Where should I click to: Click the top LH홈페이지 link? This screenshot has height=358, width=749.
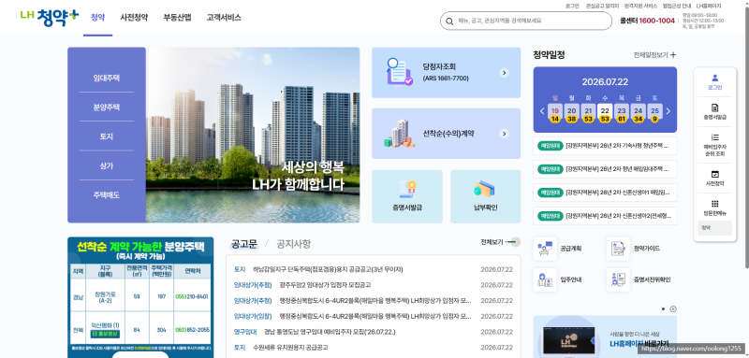(x=709, y=6)
